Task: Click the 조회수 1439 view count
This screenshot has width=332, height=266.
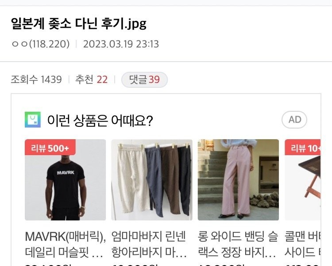Action: pyautogui.click(x=36, y=79)
